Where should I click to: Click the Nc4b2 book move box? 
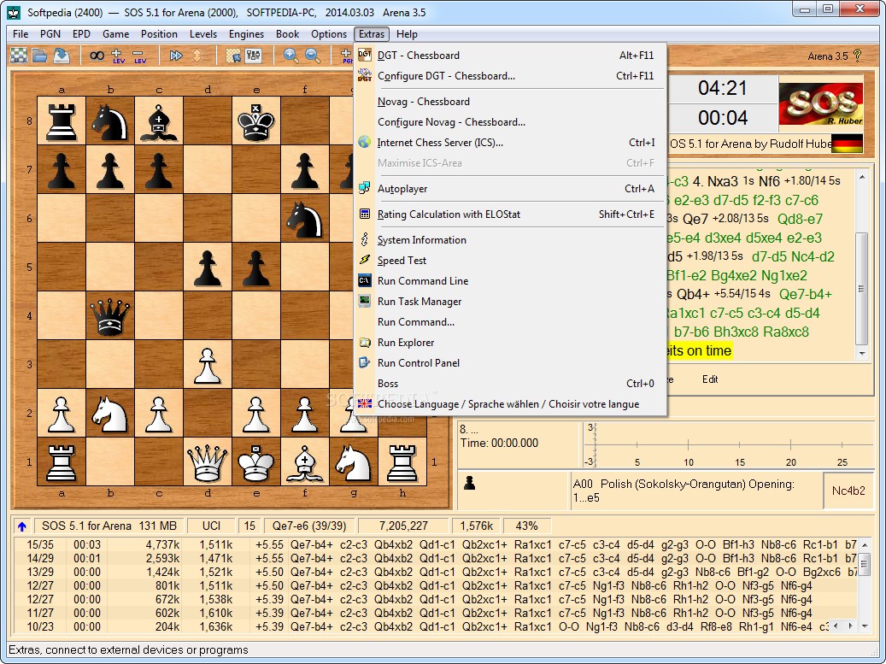tap(848, 491)
